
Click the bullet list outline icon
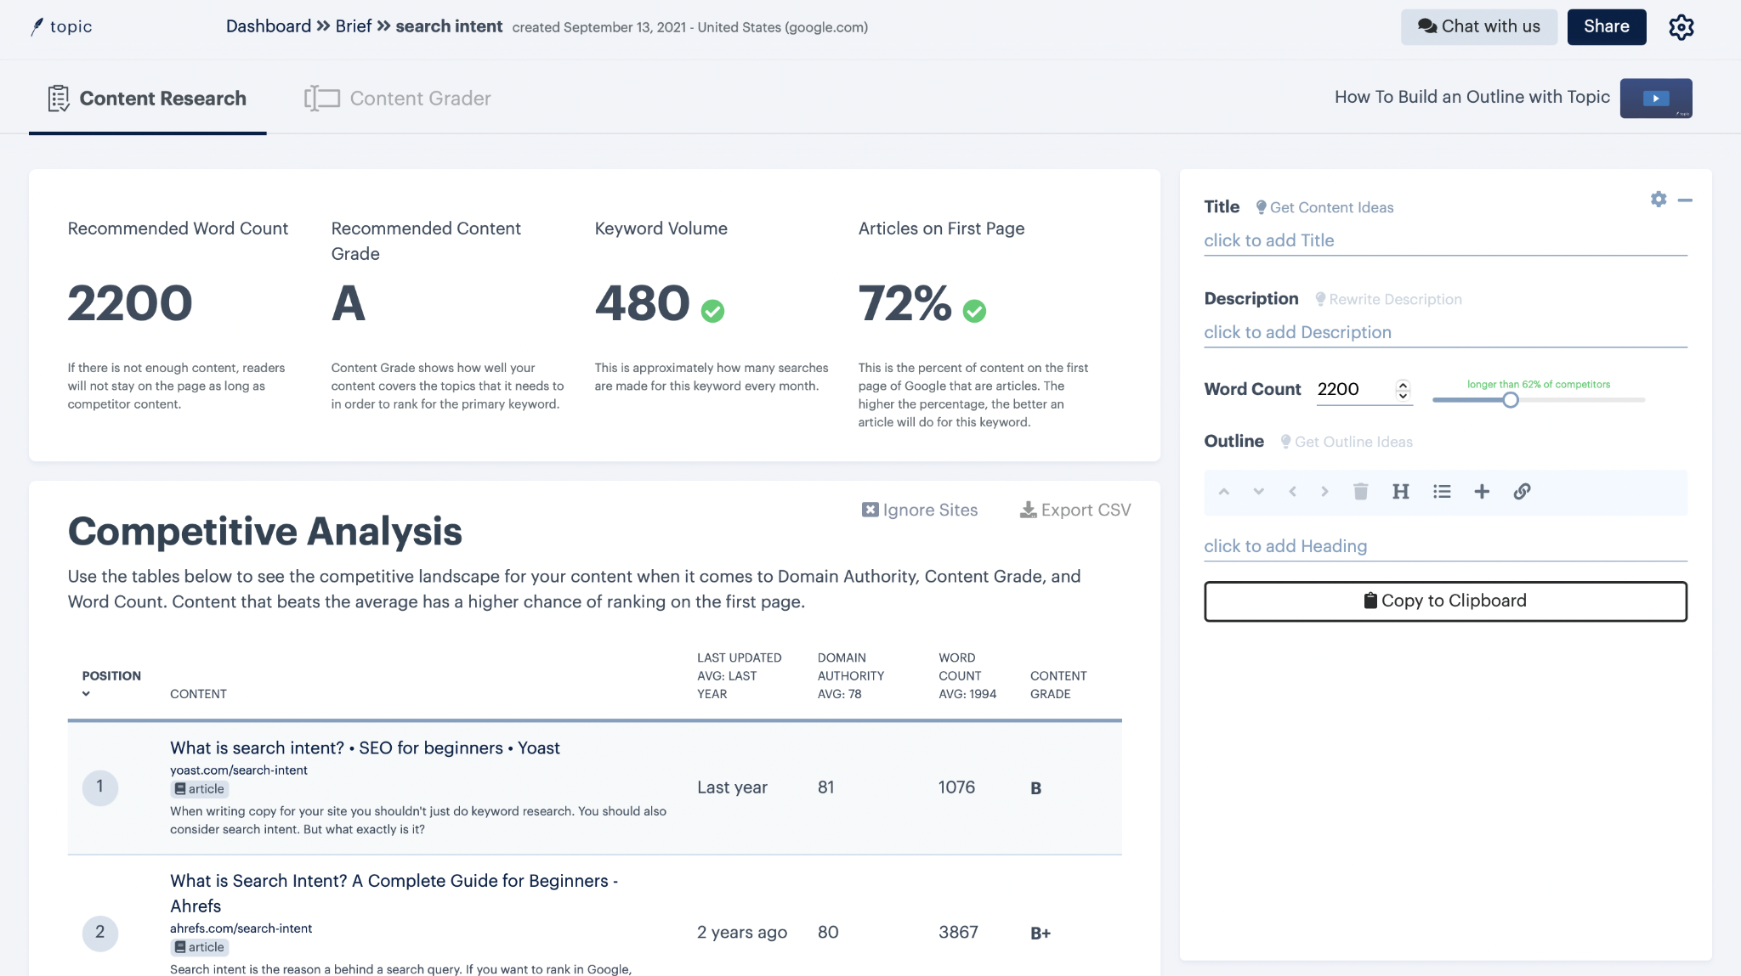[1441, 492]
